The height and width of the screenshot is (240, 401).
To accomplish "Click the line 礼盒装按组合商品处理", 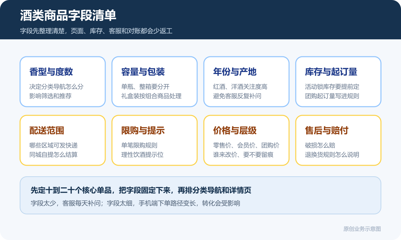I will click(x=151, y=96).
